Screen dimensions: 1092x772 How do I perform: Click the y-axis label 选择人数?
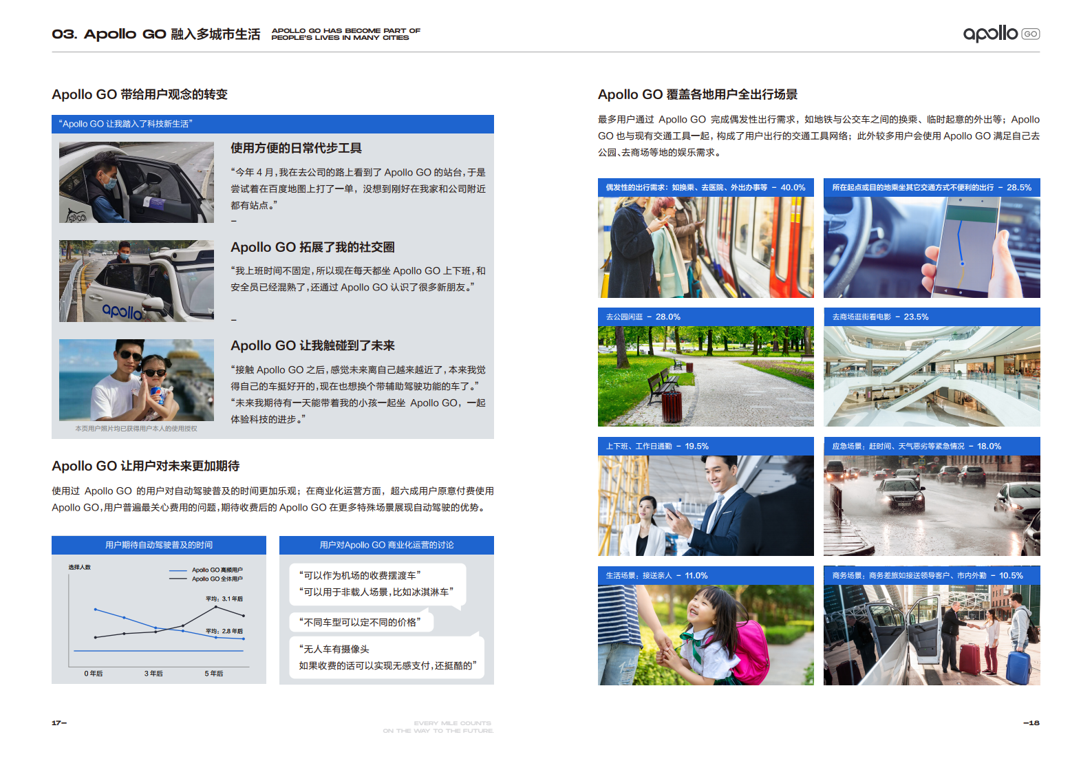(80, 567)
